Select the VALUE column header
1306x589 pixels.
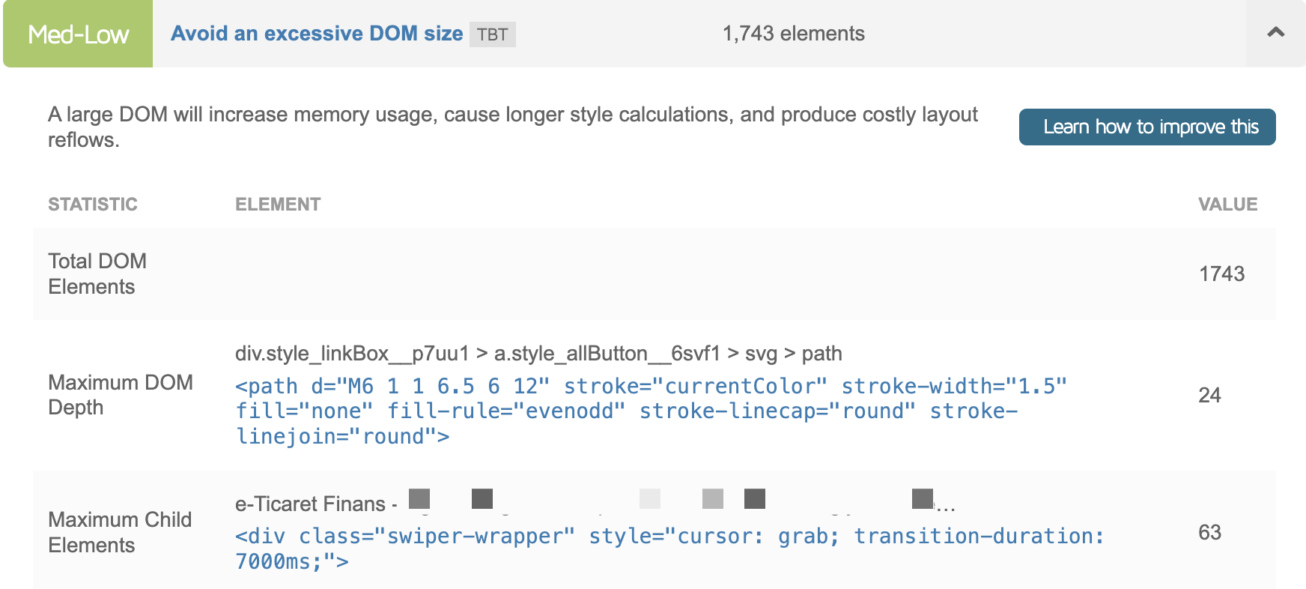(1227, 205)
